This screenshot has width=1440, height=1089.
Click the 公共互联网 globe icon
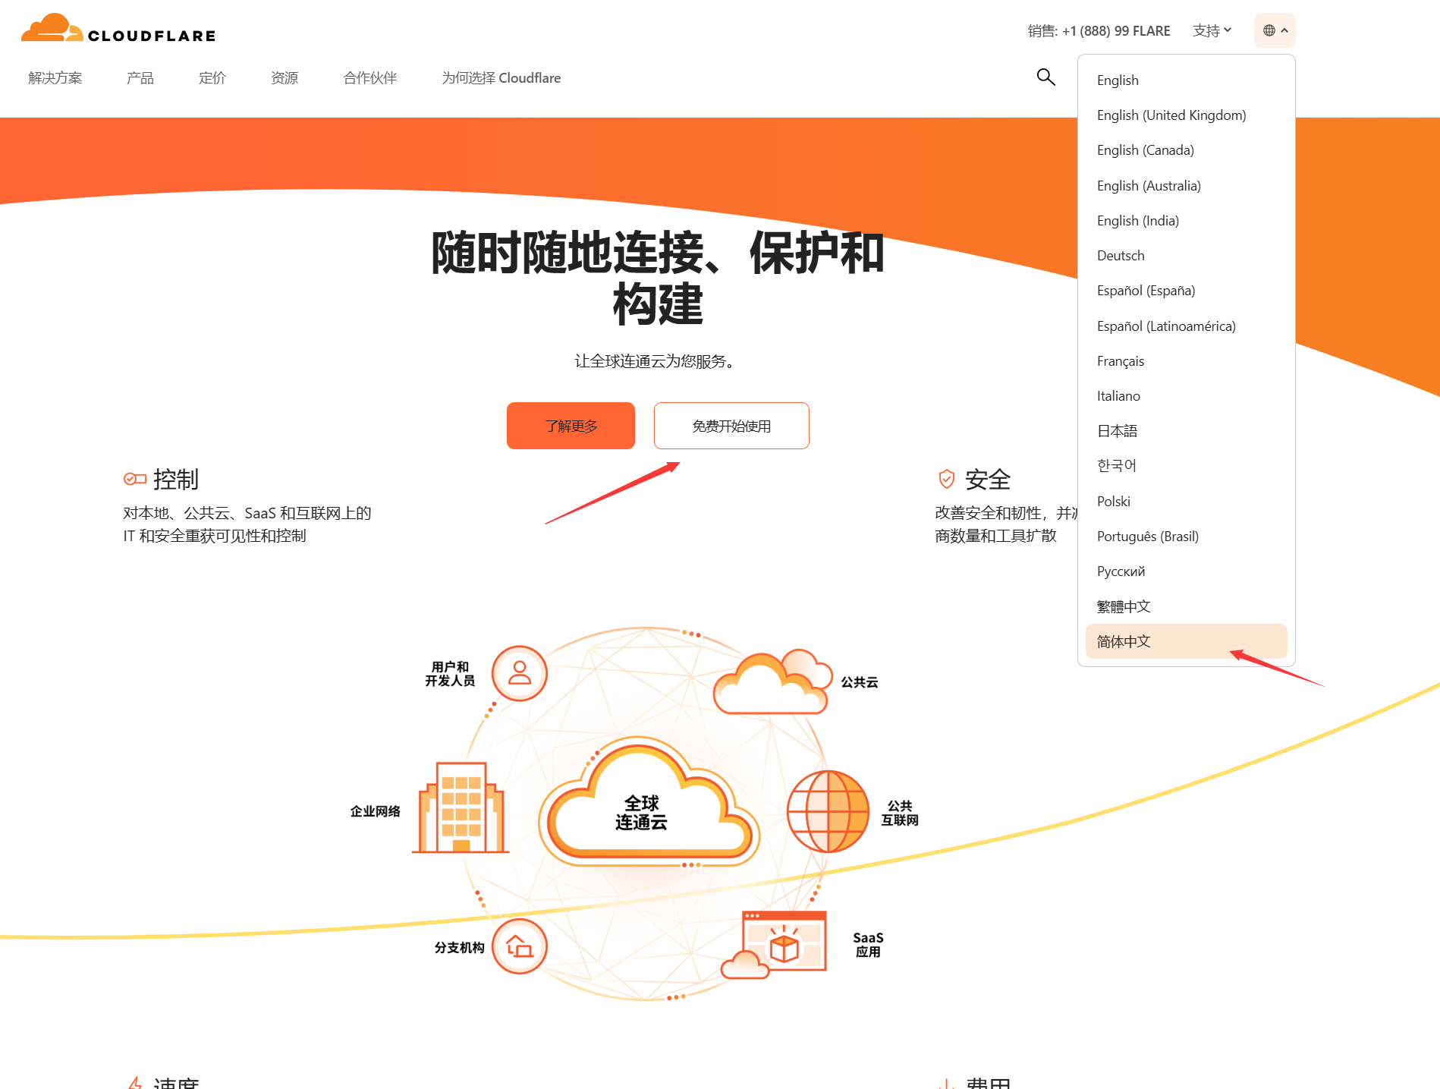828,811
